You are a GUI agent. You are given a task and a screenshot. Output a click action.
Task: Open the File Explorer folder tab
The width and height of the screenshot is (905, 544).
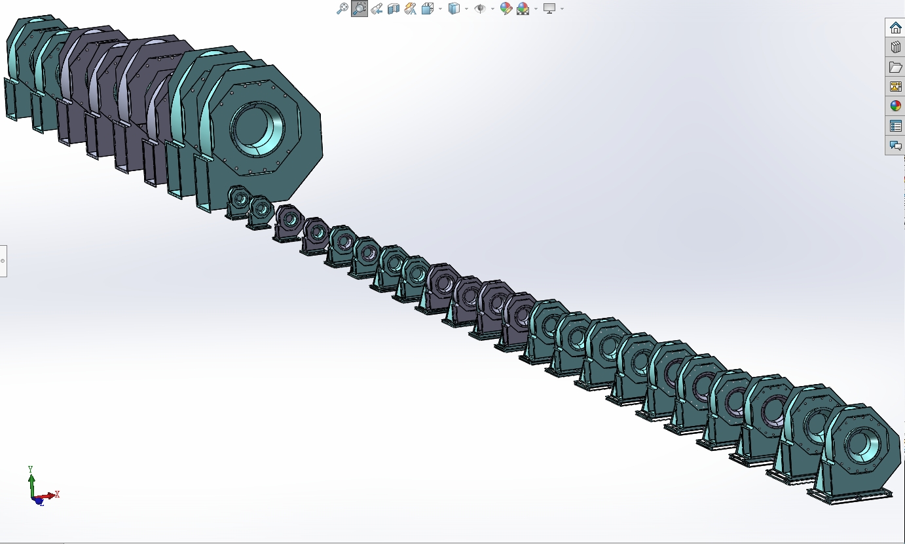(x=895, y=67)
